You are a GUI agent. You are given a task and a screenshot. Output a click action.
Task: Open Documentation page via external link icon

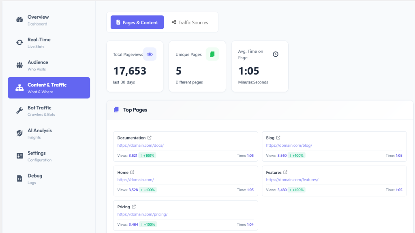click(150, 138)
